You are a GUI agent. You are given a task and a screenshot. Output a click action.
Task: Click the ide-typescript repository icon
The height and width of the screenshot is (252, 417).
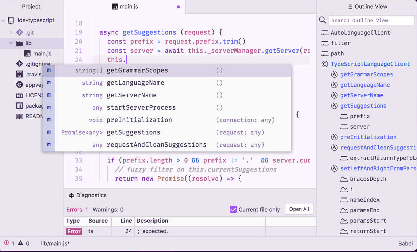pos(11,20)
